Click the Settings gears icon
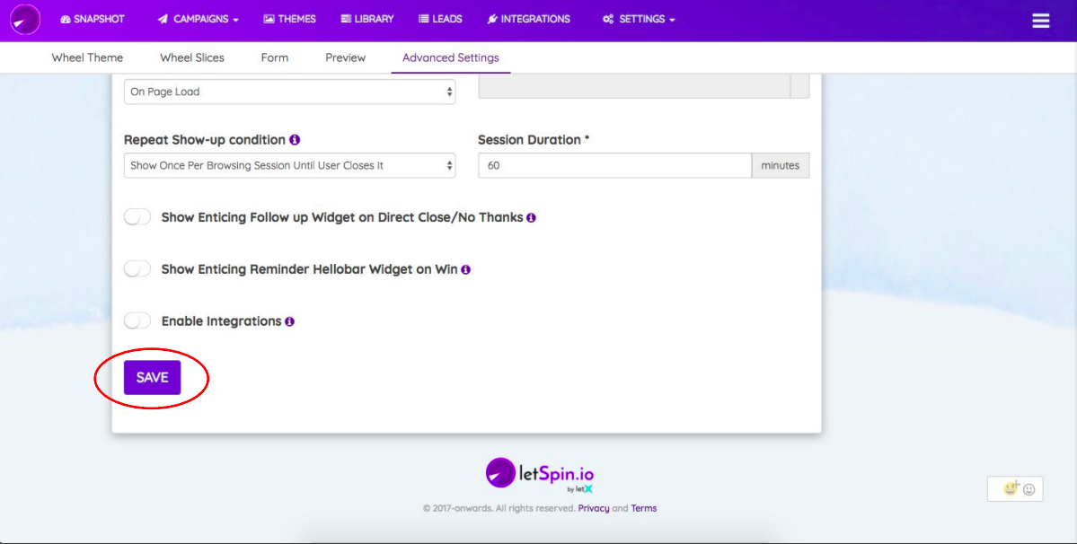This screenshot has width=1077, height=544. 608,19
